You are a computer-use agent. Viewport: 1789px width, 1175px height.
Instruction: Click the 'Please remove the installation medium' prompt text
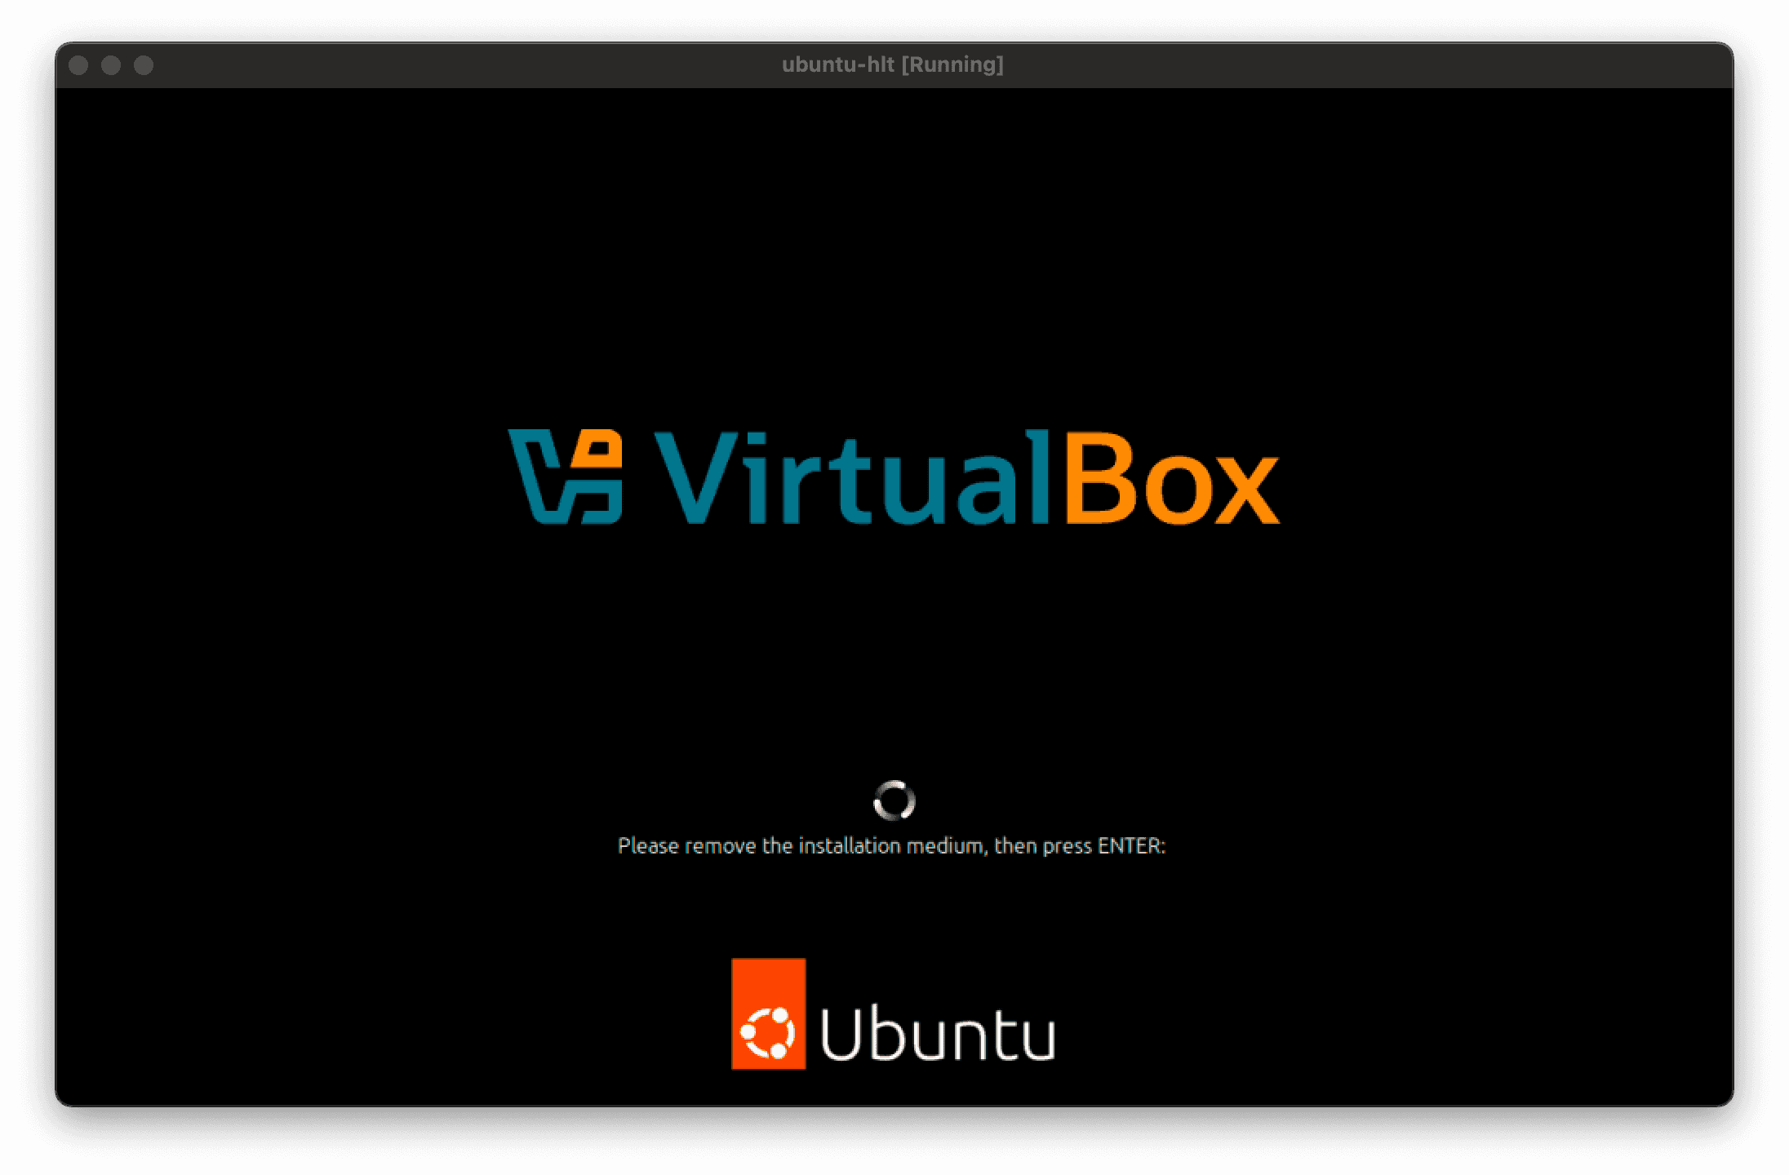(x=891, y=846)
